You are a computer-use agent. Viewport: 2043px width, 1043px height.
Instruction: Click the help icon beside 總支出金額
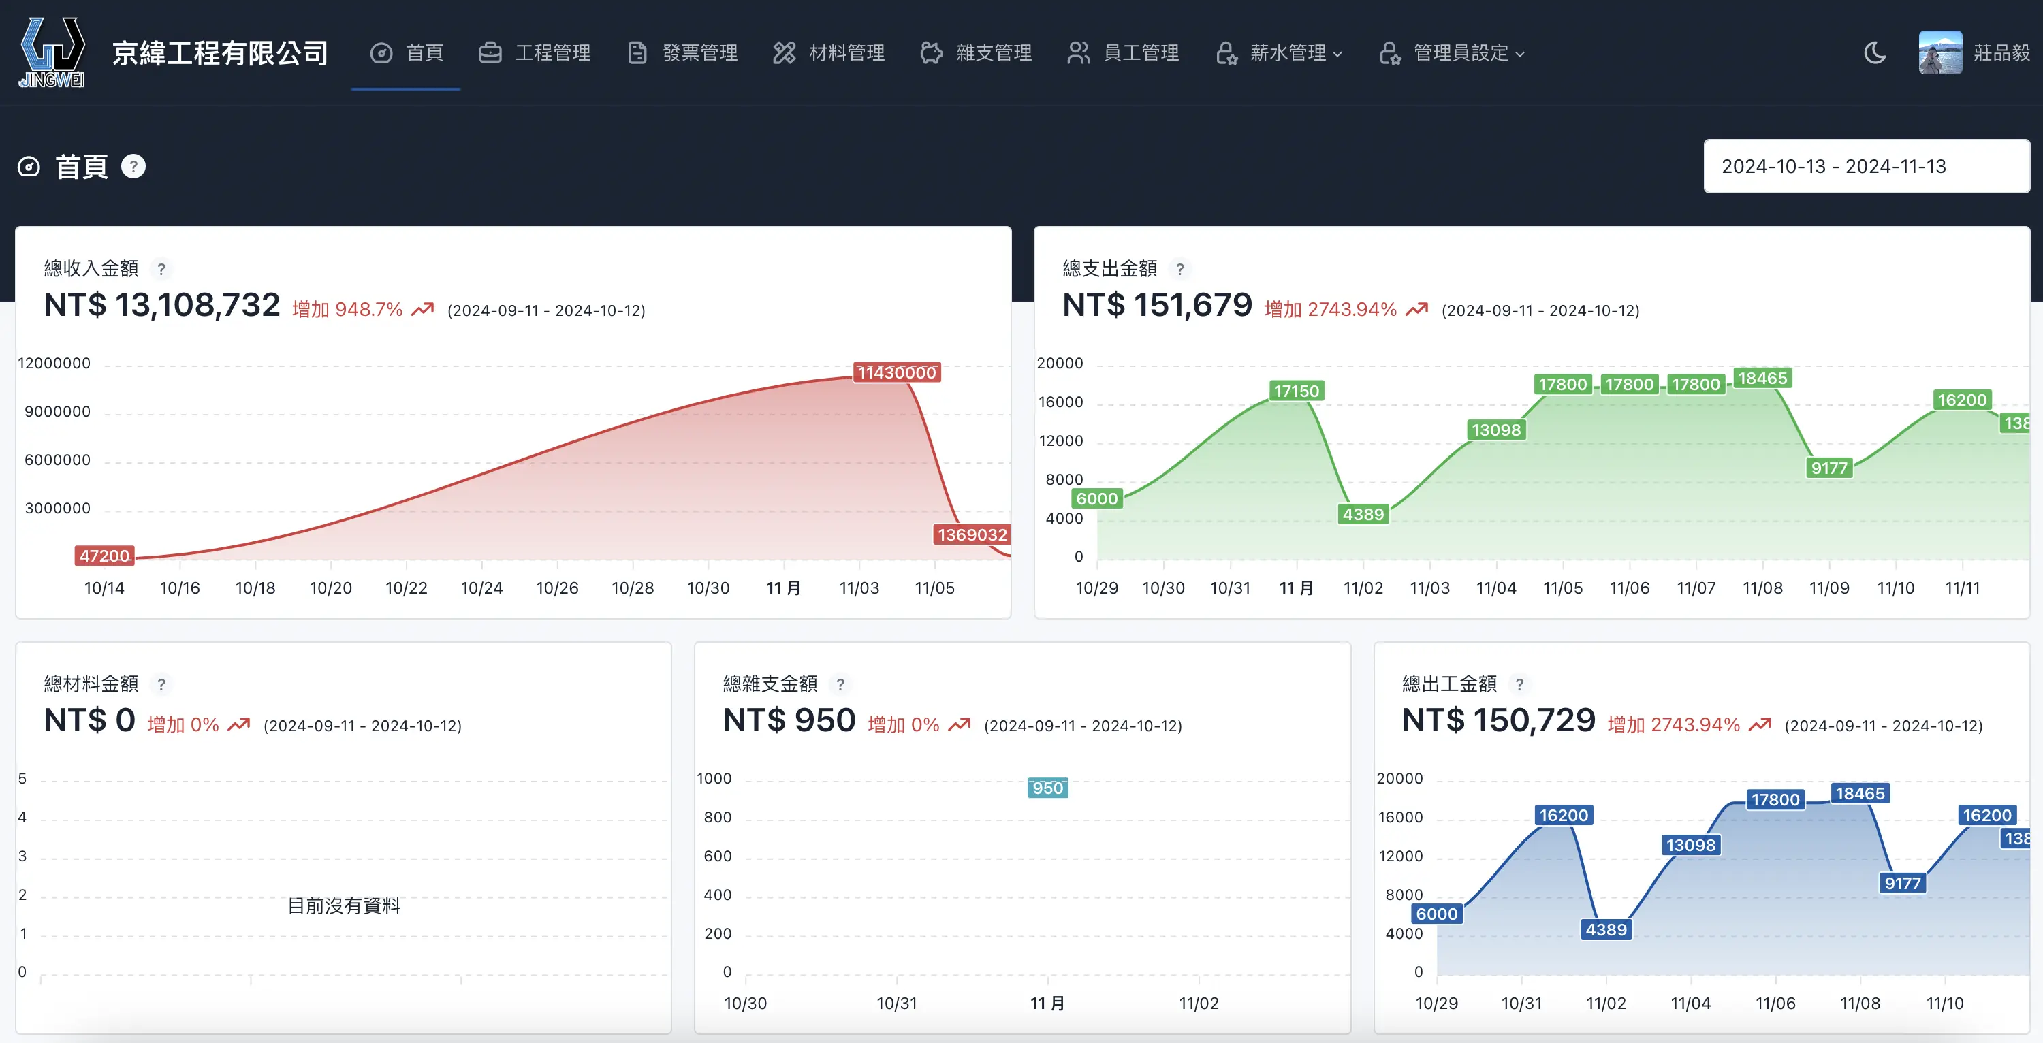[x=1181, y=269]
